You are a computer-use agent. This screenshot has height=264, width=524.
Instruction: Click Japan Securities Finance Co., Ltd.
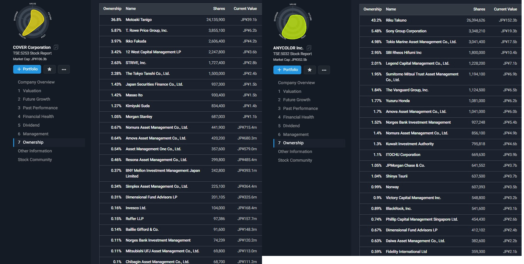[154, 84]
